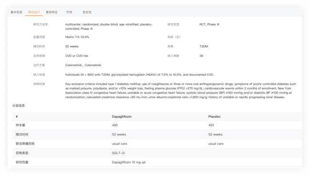This screenshot has width=310, height=176.
Task: Click the Dapagliflozin 'usual care' cell
Action: coord(120,144)
